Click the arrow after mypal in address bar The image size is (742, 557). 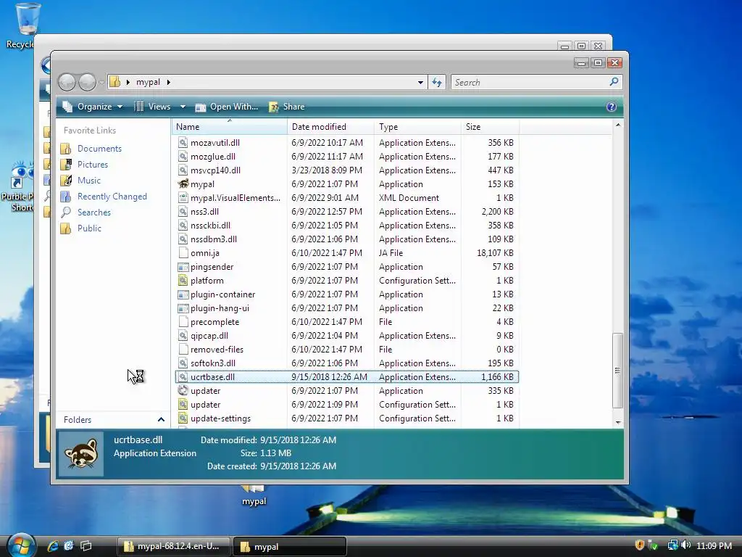click(x=168, y=82)
